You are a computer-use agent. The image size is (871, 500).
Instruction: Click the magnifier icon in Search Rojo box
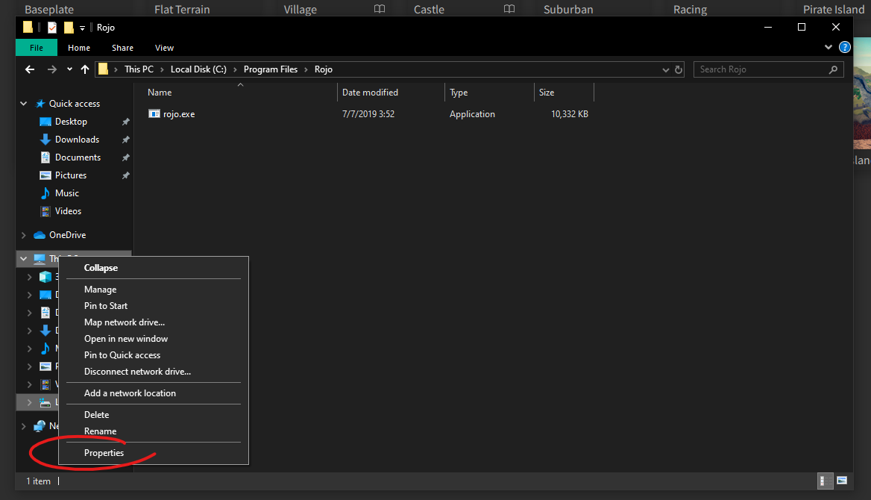[833, 69]
